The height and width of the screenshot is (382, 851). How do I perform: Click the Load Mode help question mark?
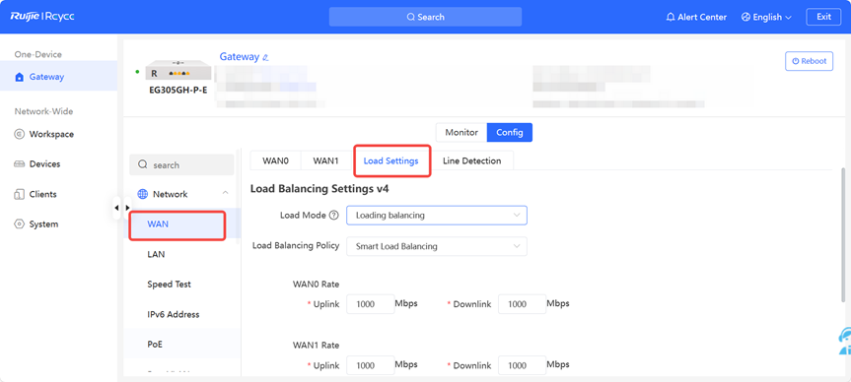coord(334,215)
